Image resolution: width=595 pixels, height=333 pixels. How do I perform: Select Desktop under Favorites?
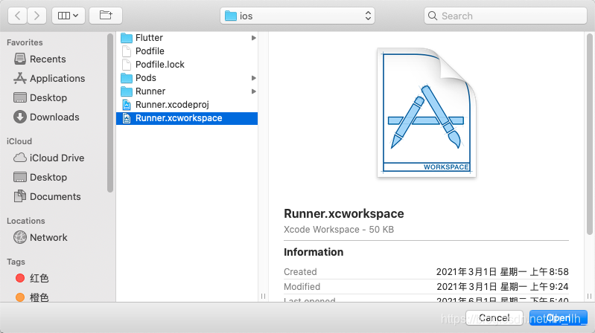40,97
